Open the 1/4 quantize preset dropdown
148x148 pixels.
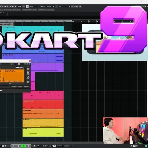[x=64, y=6]
